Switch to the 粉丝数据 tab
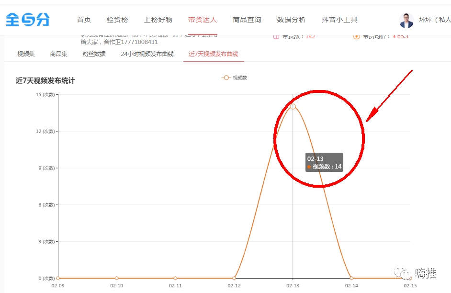The width and height of the screenshot is (451, 293). (94, 54)
